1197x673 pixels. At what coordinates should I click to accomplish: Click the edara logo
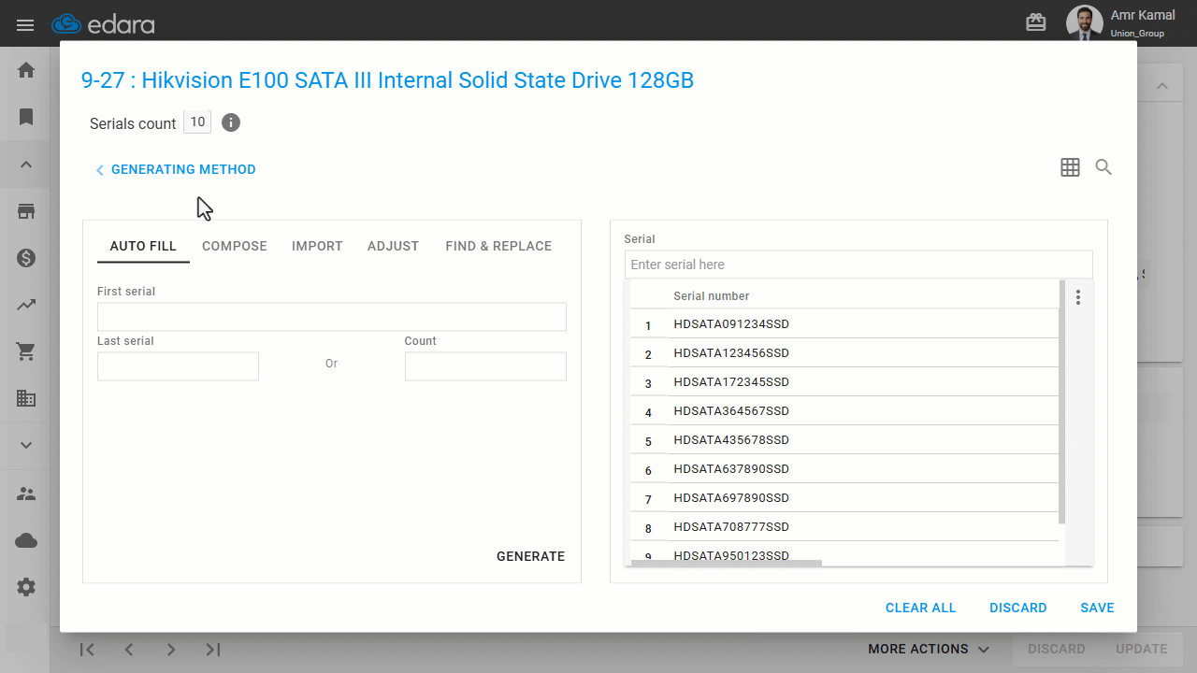tap(101, 24)
